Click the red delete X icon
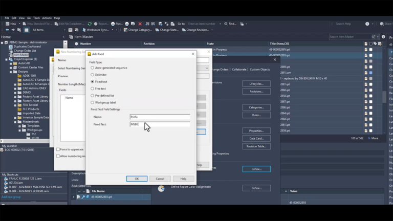The image size is (393, 221). click(140, 24)
